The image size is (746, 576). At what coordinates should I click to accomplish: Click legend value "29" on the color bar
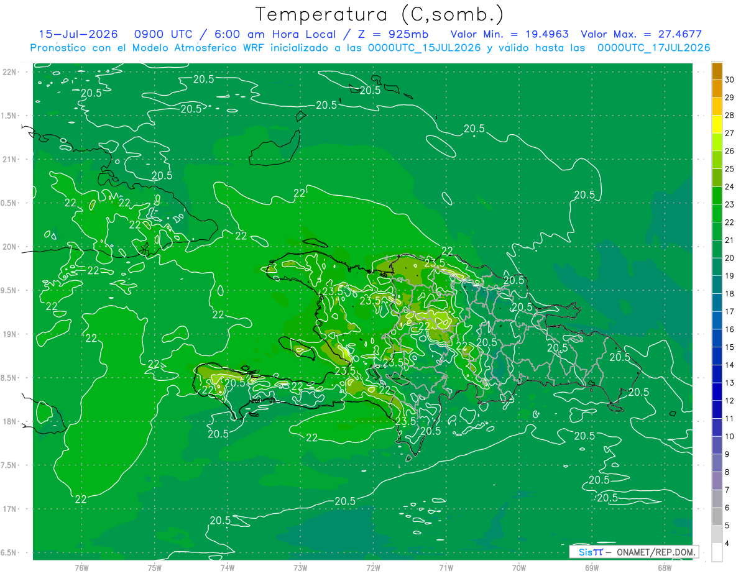click(x=730, y=98)
